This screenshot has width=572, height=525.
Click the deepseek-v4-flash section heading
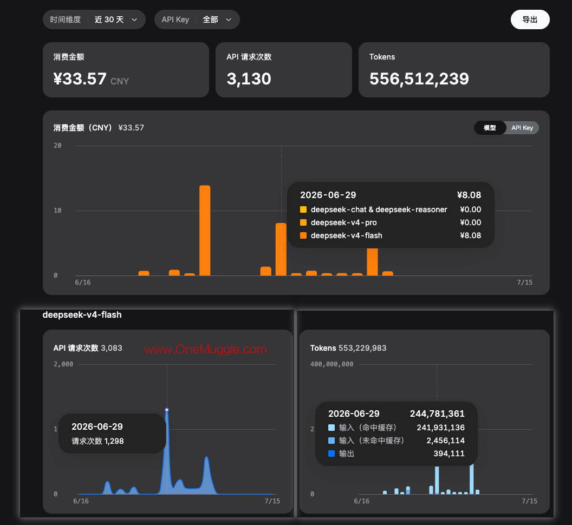[x=82, y=314]
